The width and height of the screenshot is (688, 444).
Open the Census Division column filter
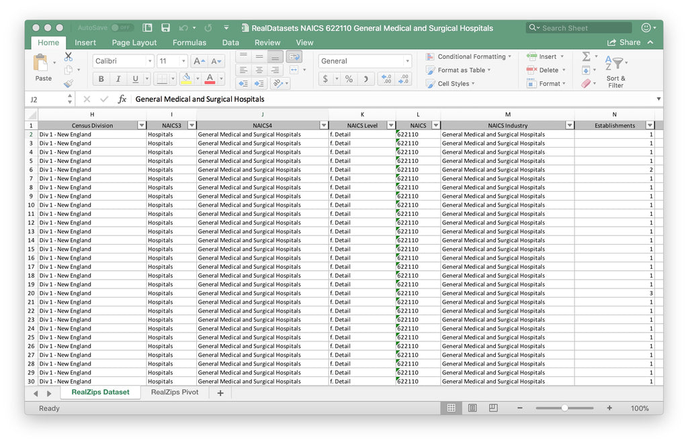(142, 125)
